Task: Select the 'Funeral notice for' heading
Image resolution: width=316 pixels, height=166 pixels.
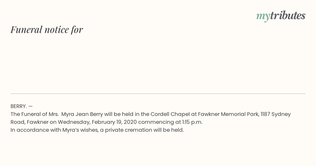Action: point(47,30)
